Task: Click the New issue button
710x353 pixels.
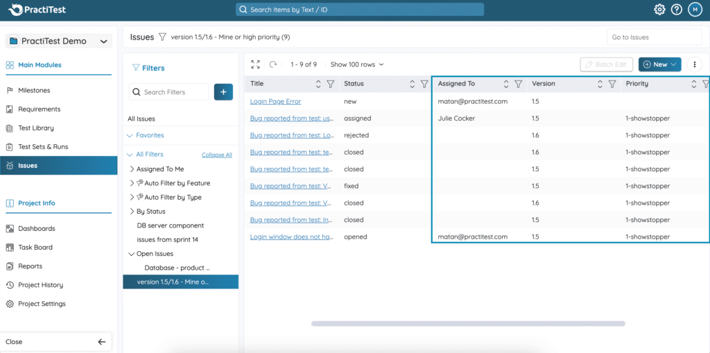Action: (x=659, y=64)
